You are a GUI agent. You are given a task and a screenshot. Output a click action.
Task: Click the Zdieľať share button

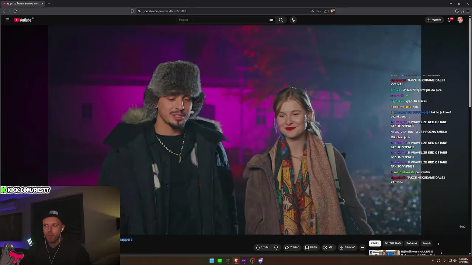(292, 247)
